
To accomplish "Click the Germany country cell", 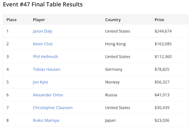I will point(114,69).
